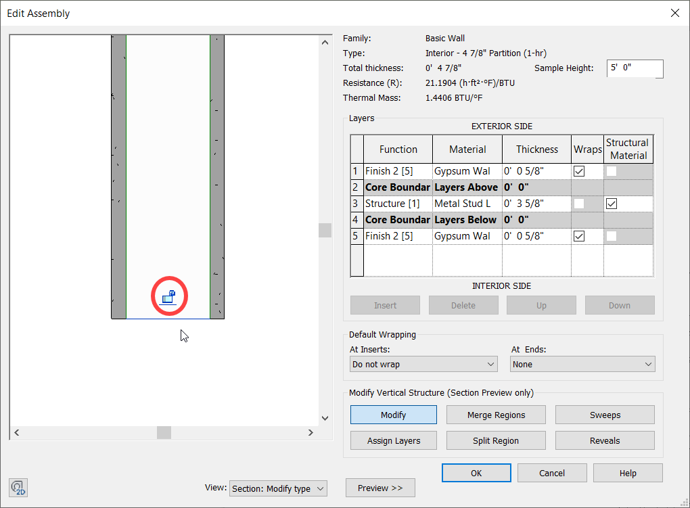
Task: Click thickness 0' 0 5/8" in row 1
Action: [x=537, y=171]
